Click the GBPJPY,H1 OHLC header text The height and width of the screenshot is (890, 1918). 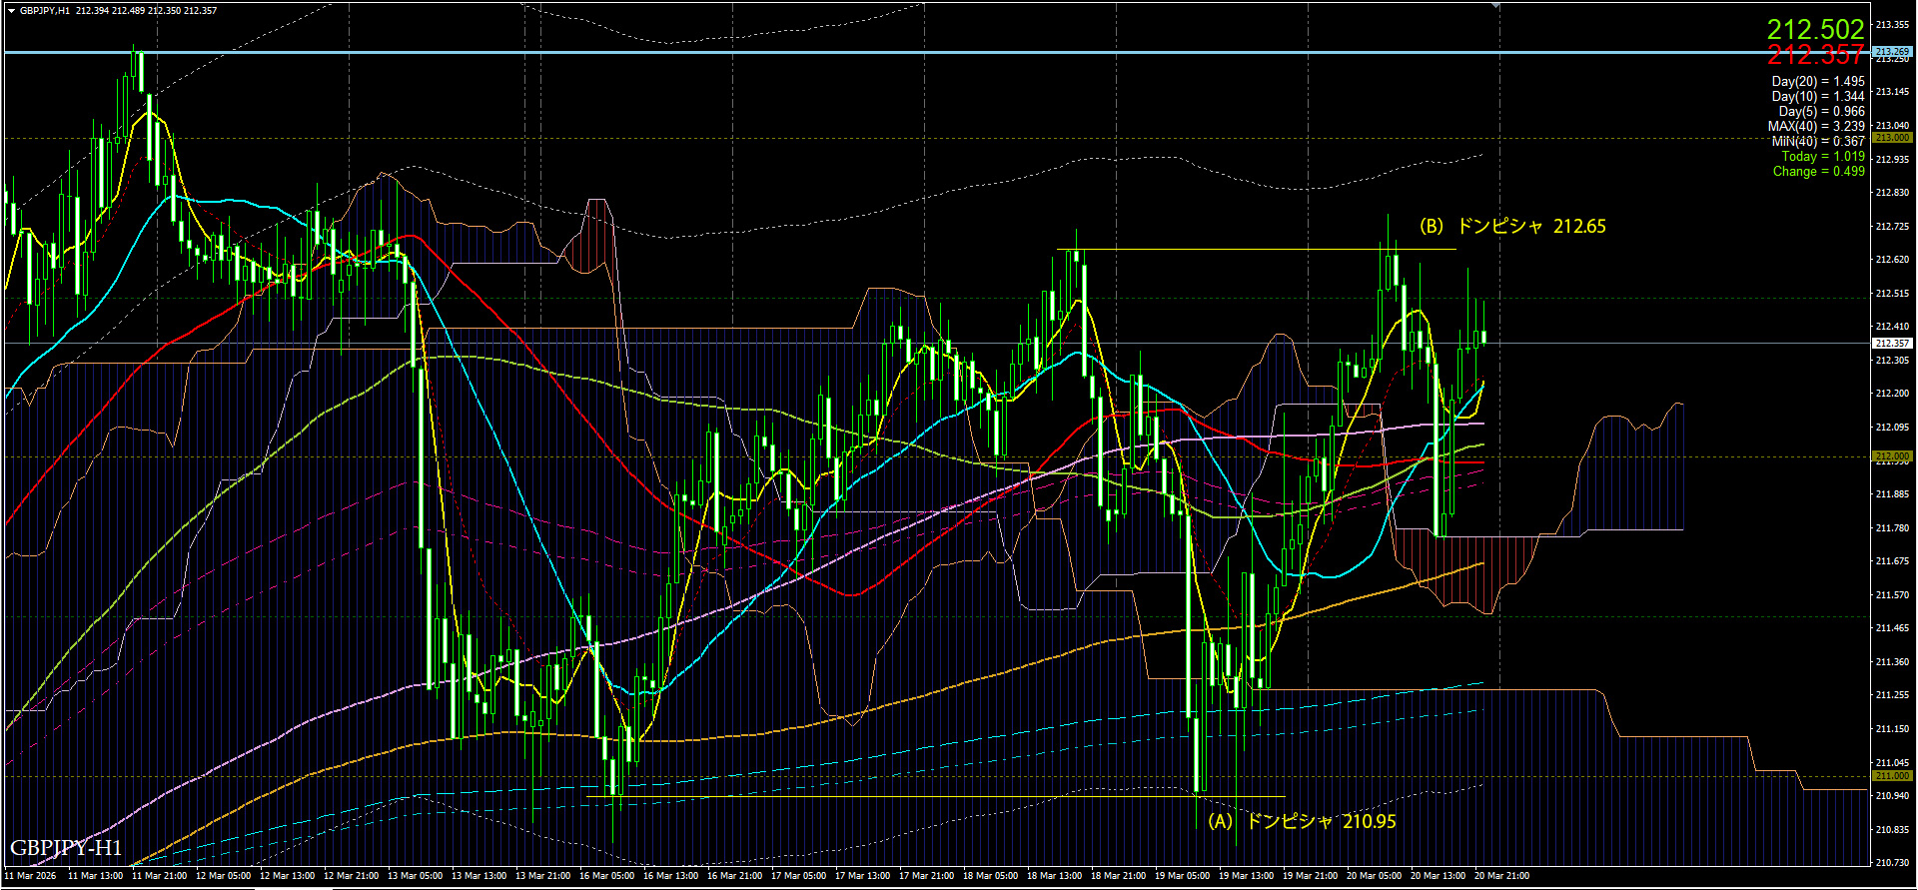coord(118,11)
